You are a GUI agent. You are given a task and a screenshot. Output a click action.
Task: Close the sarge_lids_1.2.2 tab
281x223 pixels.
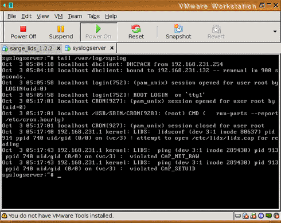click(x=58, y=48)
